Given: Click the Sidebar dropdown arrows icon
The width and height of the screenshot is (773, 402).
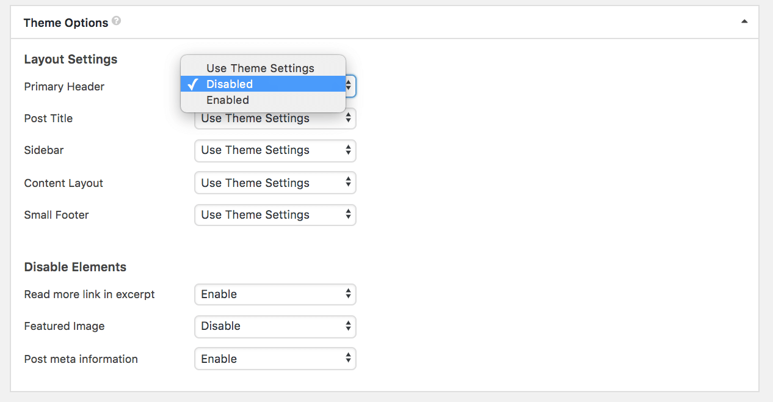Looking at the screenshot, I should 348,150.
